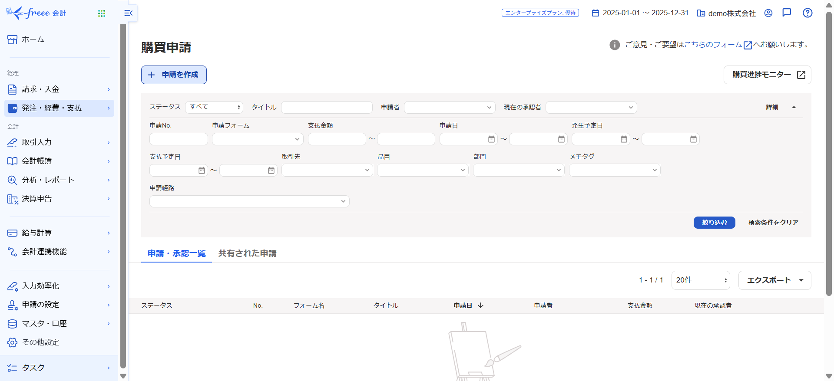
Task: Open その他設定 in the sidebar
Action: point(59,342)
